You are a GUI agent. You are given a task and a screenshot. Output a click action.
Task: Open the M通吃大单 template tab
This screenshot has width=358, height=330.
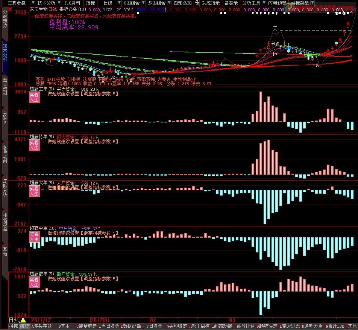click(x=312, y=327)
